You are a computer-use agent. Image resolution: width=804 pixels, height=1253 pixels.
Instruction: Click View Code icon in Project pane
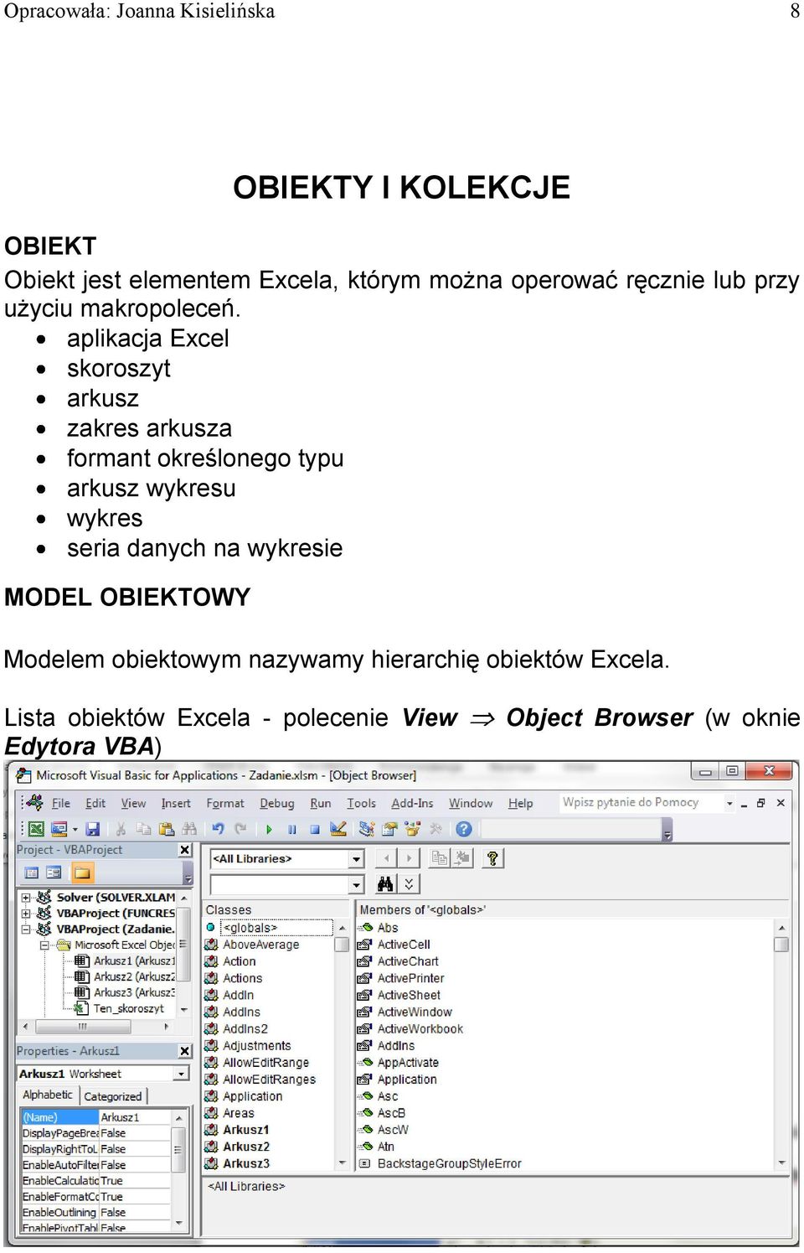pyautogui.click(x=32, y=872)
